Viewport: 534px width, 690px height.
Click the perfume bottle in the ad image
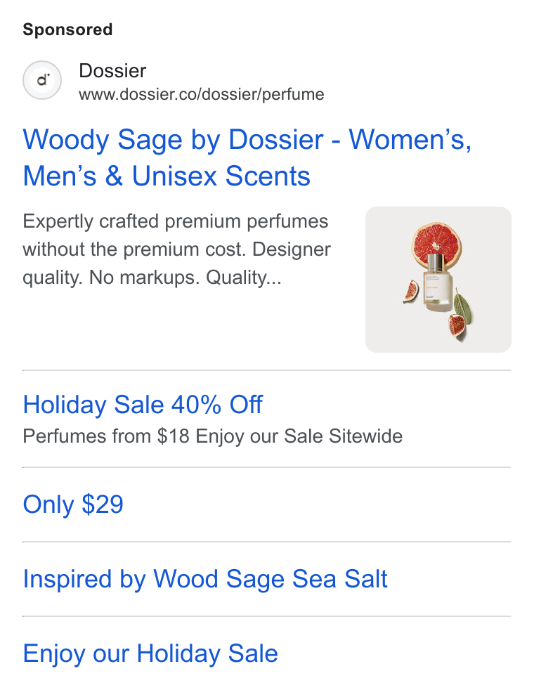[437, 282]
